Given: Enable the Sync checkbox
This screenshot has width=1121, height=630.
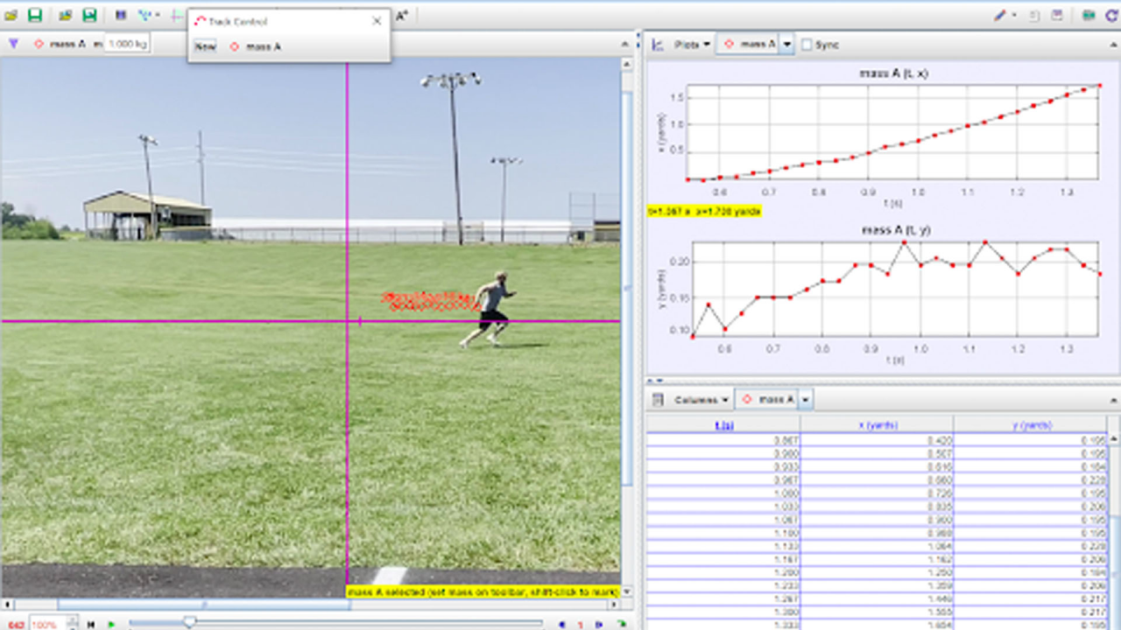Looking at the screenshot, I should pos(807,43).
